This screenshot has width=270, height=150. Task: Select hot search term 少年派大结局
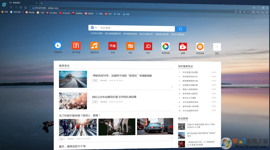(97, 33)
